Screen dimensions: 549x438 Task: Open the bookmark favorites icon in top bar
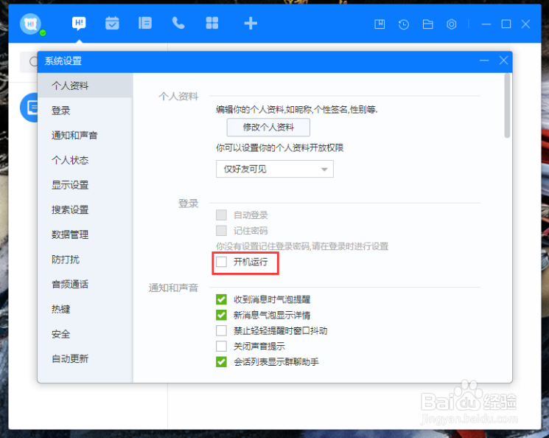click(380, 24)
